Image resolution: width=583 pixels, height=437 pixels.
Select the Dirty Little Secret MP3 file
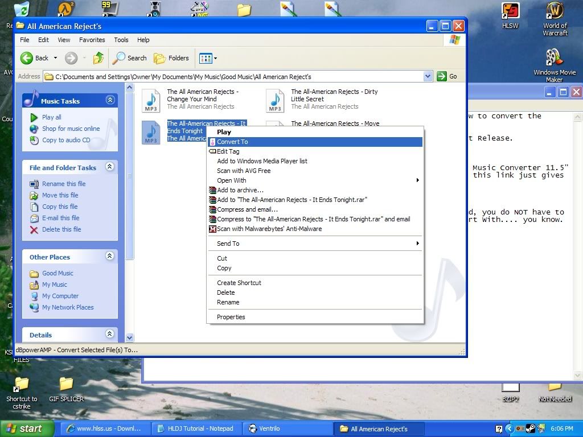pos(275,100)
